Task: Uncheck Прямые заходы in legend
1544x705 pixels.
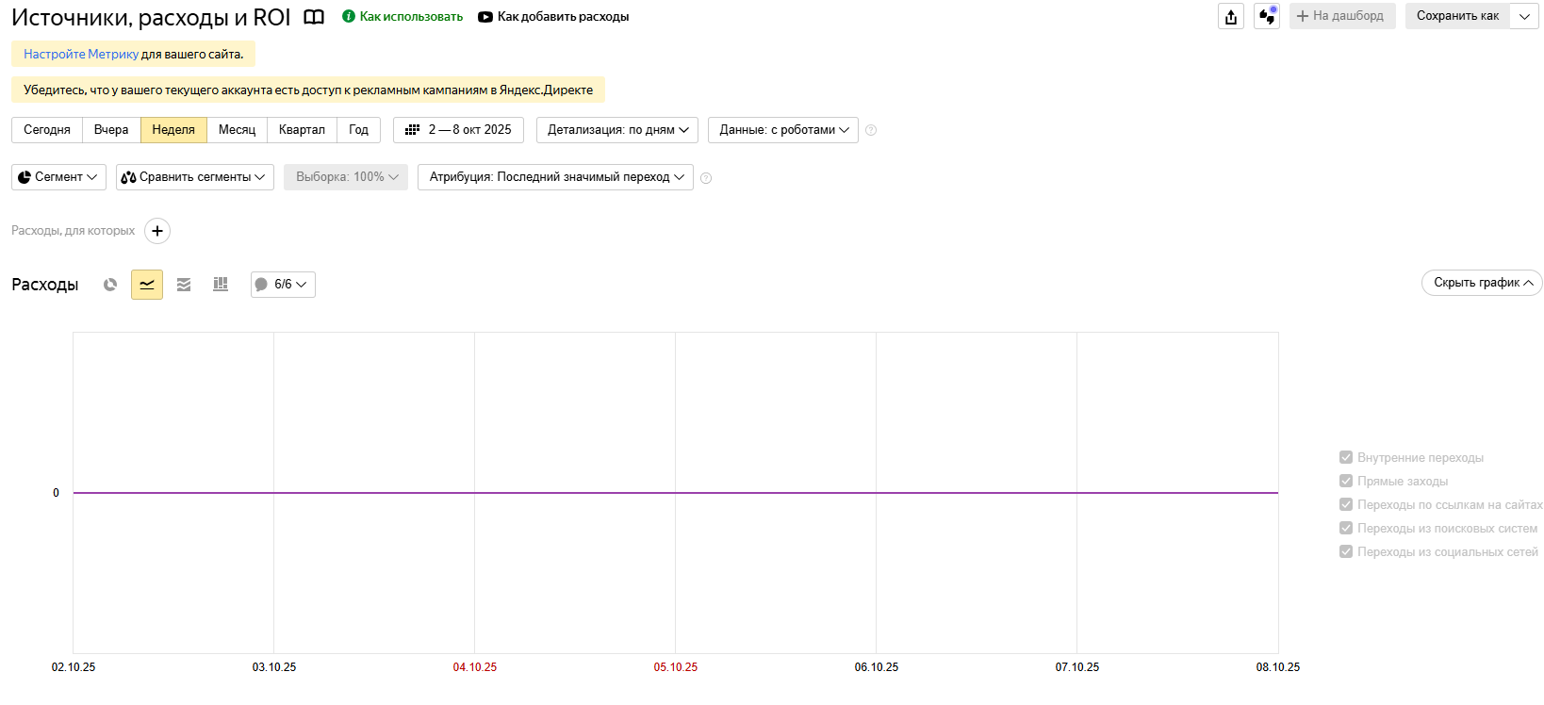Action: pos(1346,481)
